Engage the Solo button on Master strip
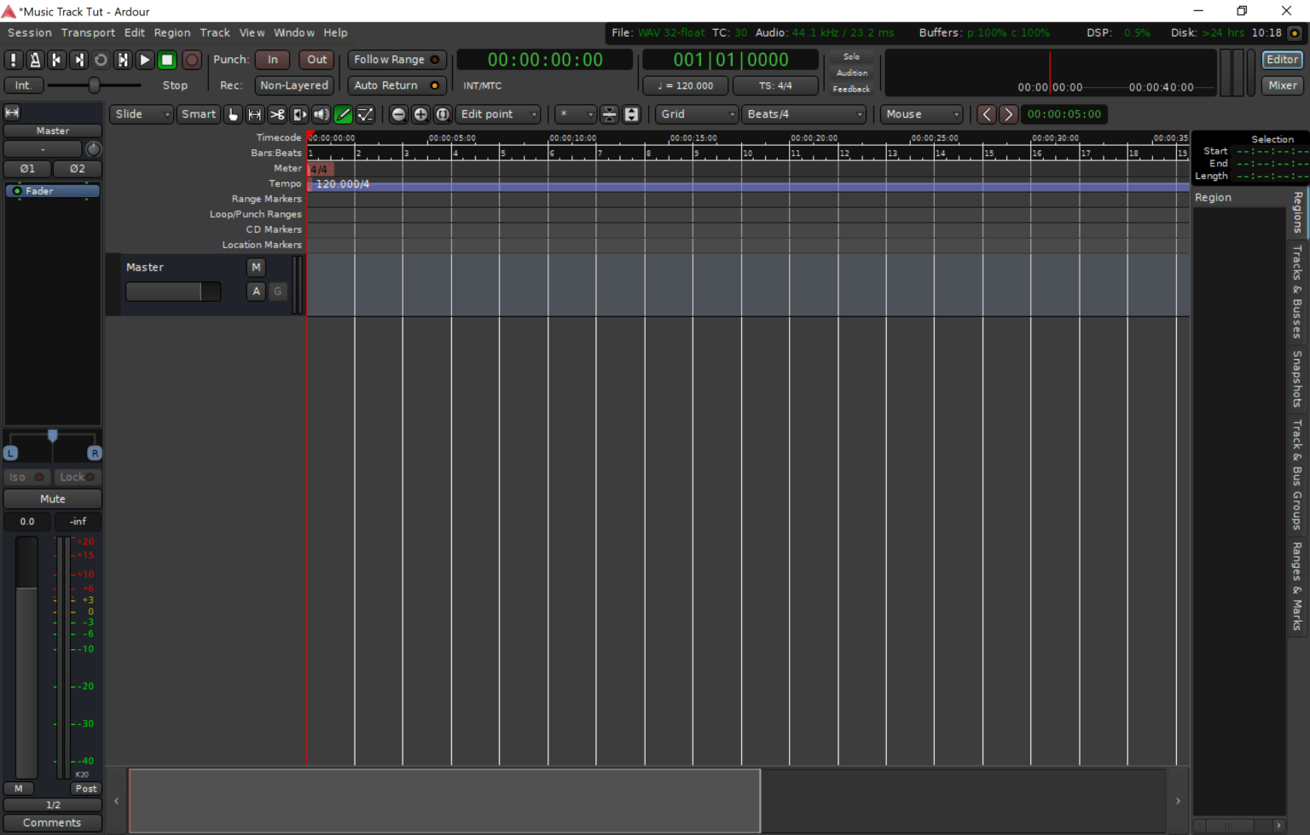 point(851,56)
